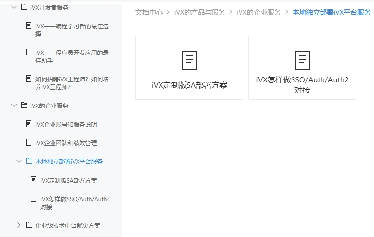Click folder icon beside 企业级技术中台解决方案
The height and width of the screenshot is (237, 374).
coord(29,225)
